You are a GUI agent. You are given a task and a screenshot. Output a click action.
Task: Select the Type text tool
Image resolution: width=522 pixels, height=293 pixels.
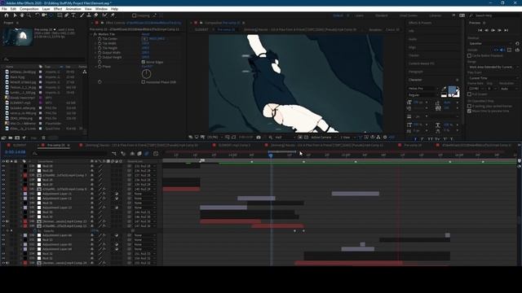click(x=73, y=15)
